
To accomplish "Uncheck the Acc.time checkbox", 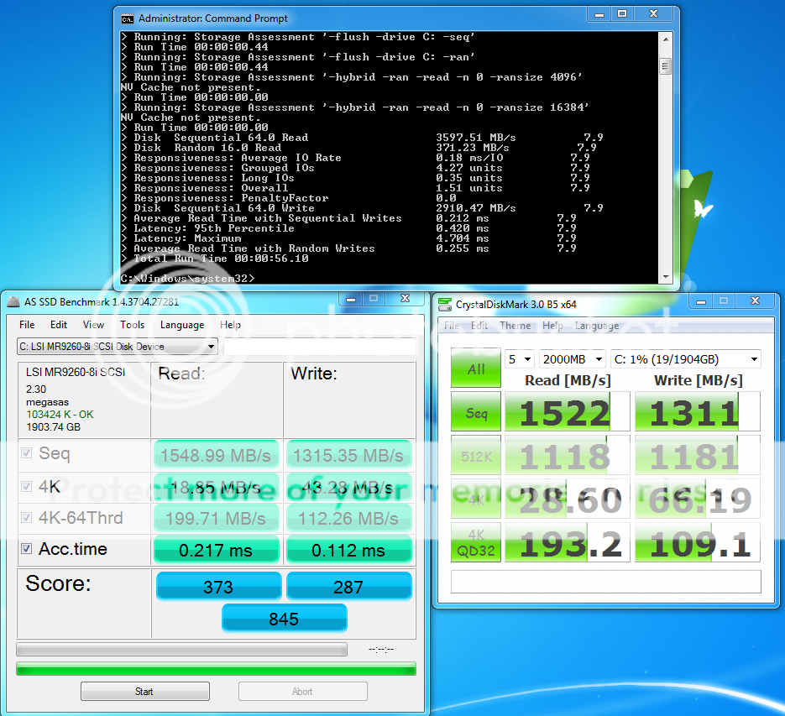I will (27, 549).
